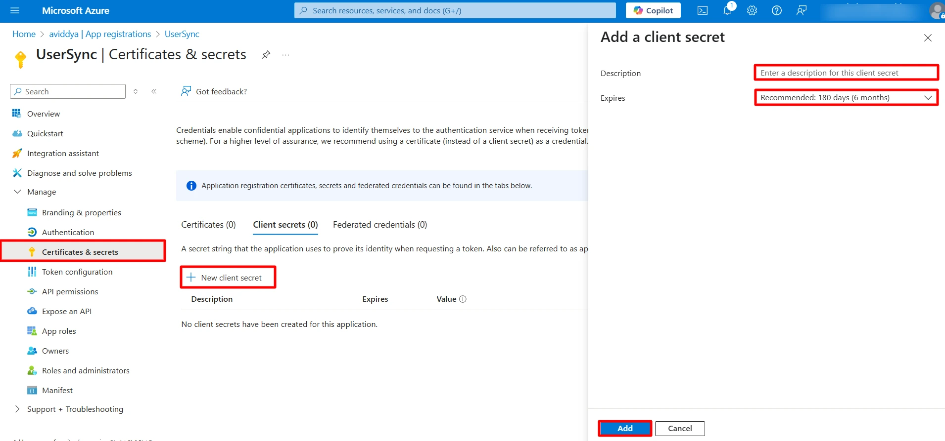Click the Add button
This screenshot has height=441, width=945.
625,428
